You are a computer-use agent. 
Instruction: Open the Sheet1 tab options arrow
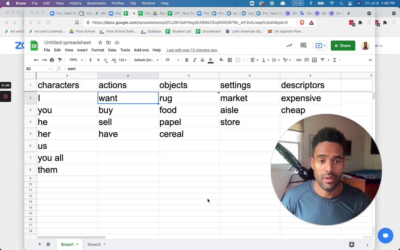(77, 244)
